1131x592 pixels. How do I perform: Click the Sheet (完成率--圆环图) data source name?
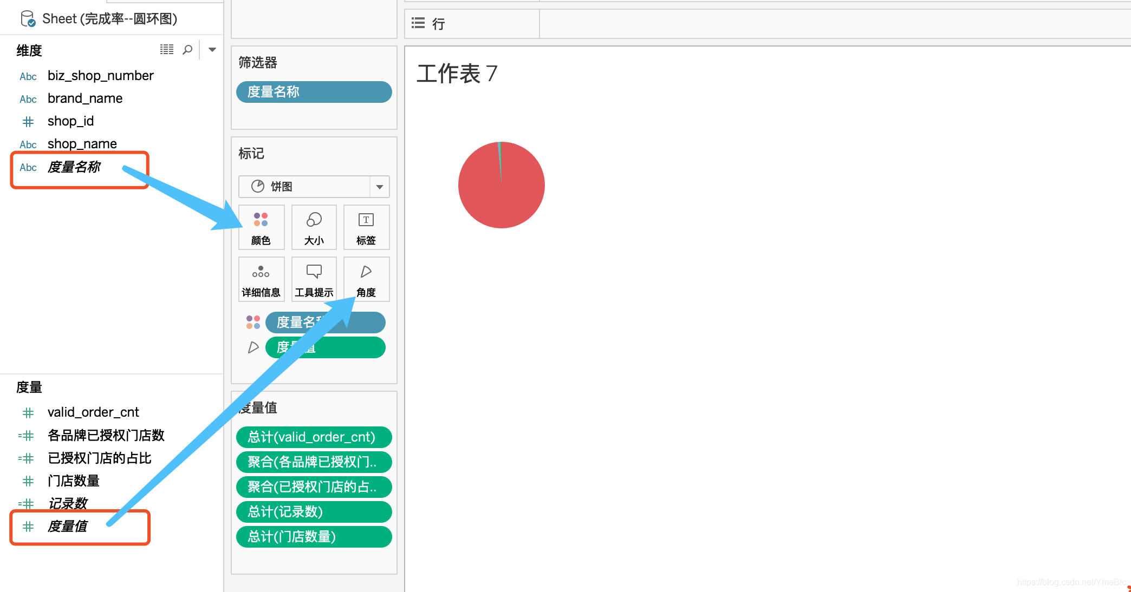coord(110,19)
